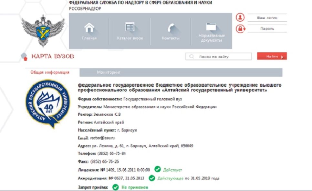Click the Пароль input field
The width and height of the screenshot is (312, 191).
point(267,29)
